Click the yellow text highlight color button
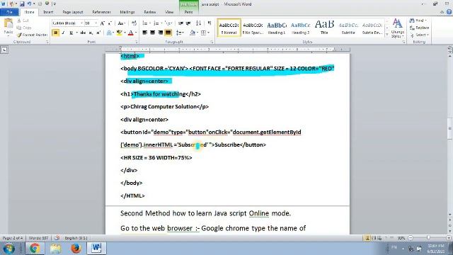Screen dimensions: 453x255 [x=120, y=33]
